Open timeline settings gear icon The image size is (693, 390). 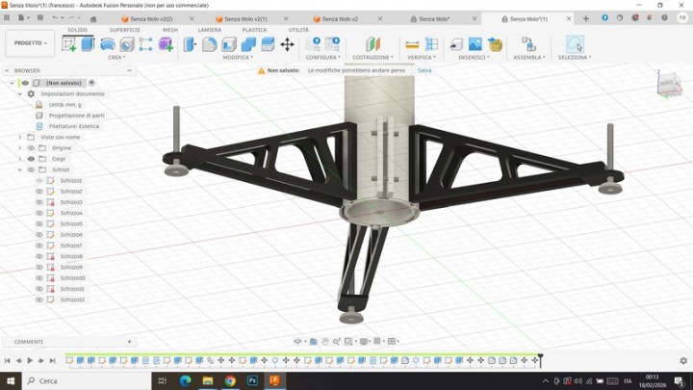coord(682,360)
